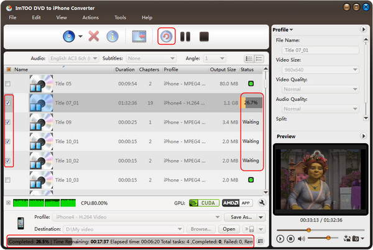
Task: Open snapshot folder settings icon
Action: coord(347,238)
